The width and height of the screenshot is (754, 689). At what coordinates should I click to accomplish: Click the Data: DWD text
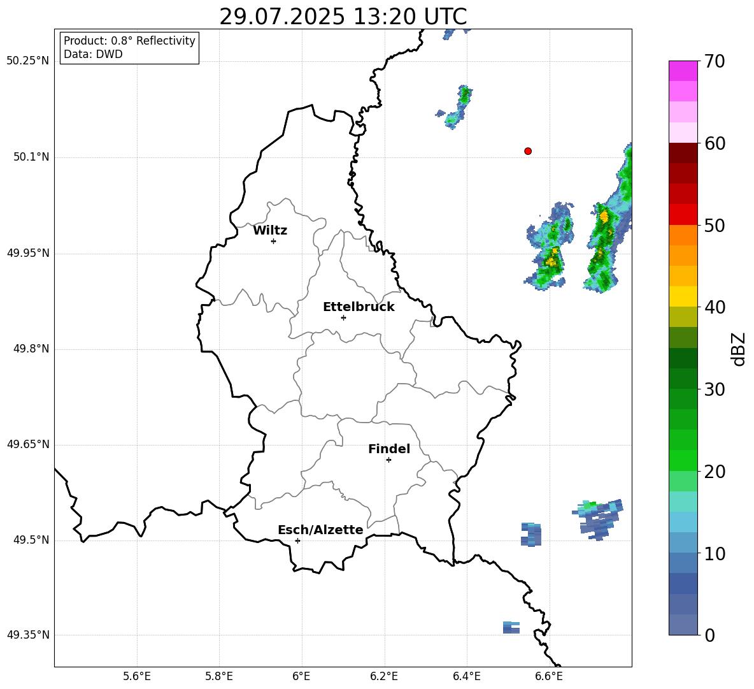pyautogui.click(x=93, y=54)
